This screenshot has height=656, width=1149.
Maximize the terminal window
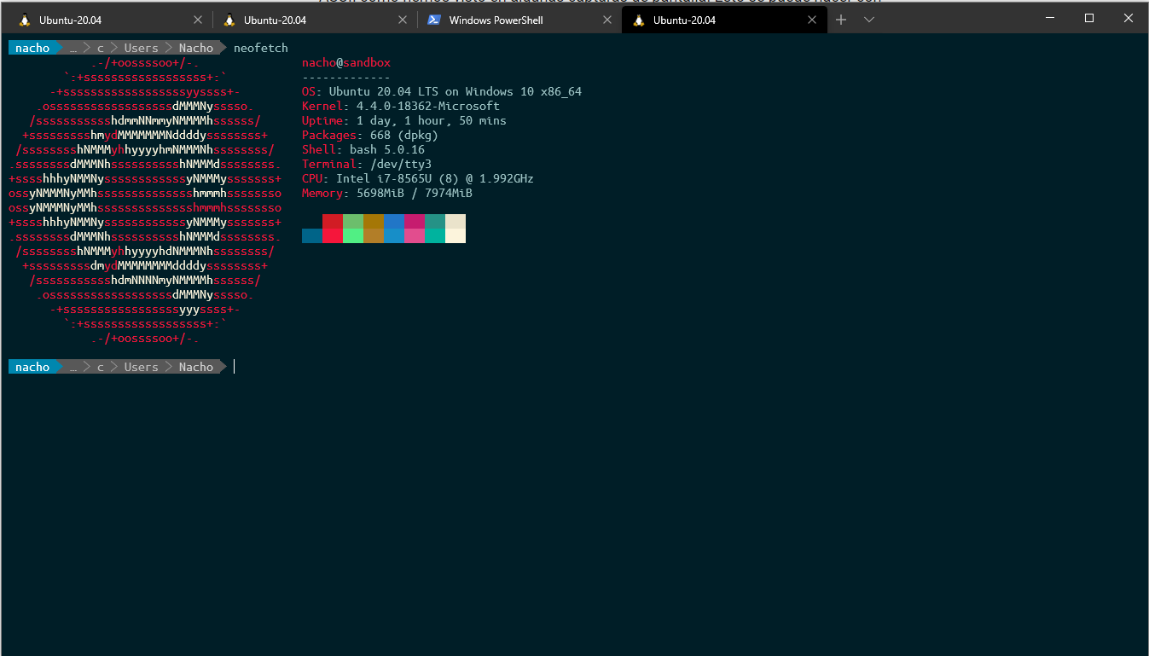1089,18
